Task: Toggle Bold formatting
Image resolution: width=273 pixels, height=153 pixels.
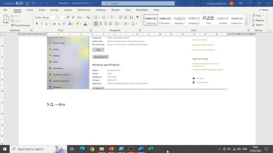Action: point(37,24)
